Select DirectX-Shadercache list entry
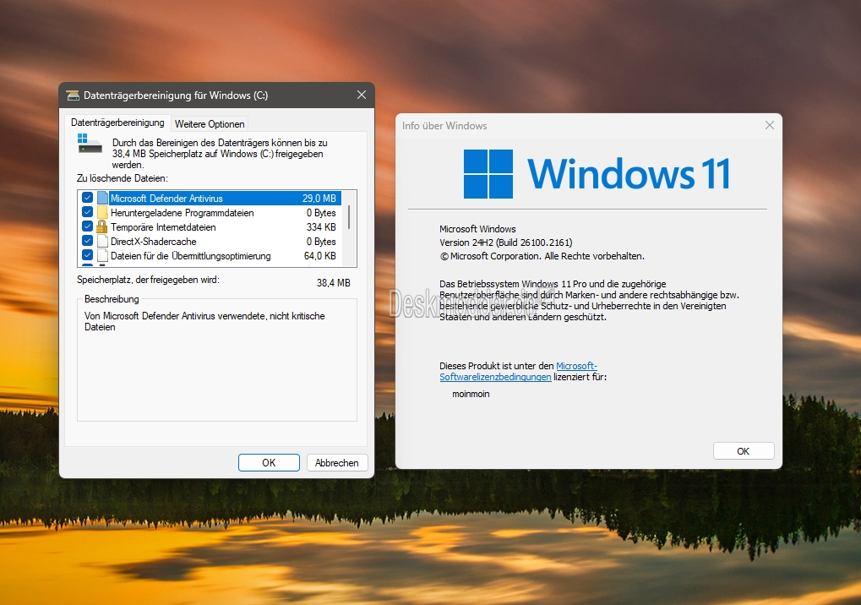 tap(153, 241)
